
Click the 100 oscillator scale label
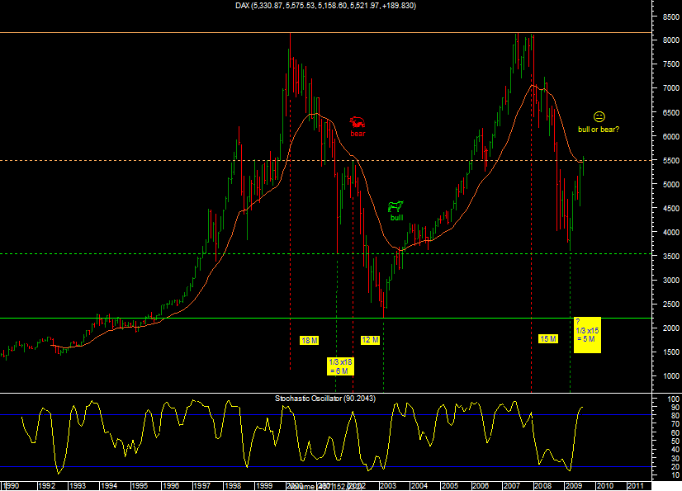pos(673,399)
